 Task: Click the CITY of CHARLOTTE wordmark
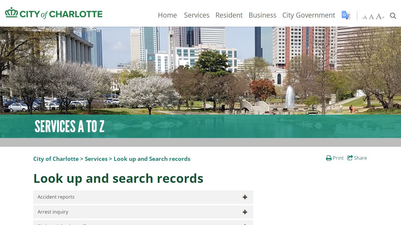(61, 14)
